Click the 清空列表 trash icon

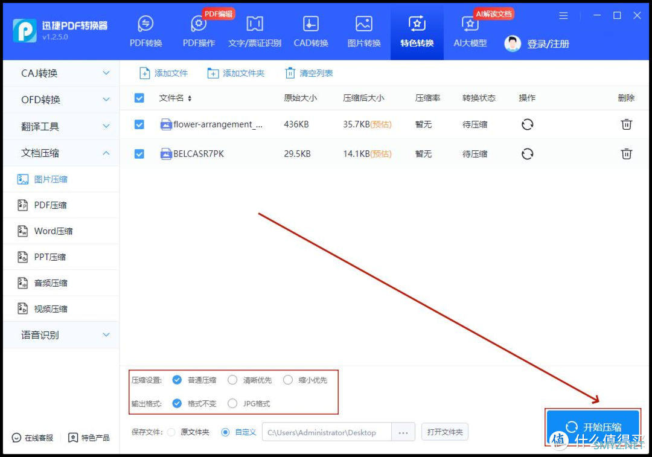[290, 73]
